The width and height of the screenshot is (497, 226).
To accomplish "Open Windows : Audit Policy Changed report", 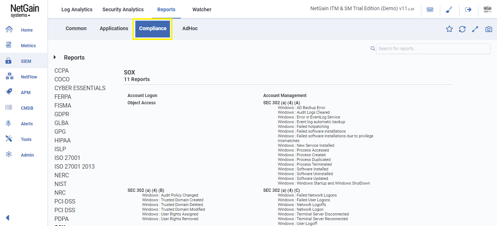I will point(170,195).
